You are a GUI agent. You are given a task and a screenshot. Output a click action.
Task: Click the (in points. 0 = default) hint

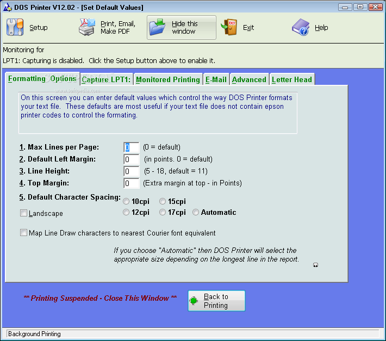point(178,159)
